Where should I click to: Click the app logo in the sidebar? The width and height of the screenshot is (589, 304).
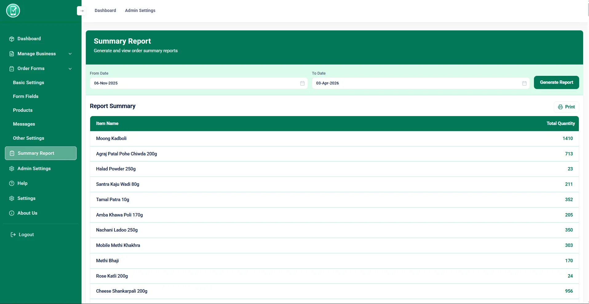pyautogui.click(x=13, y=11)
